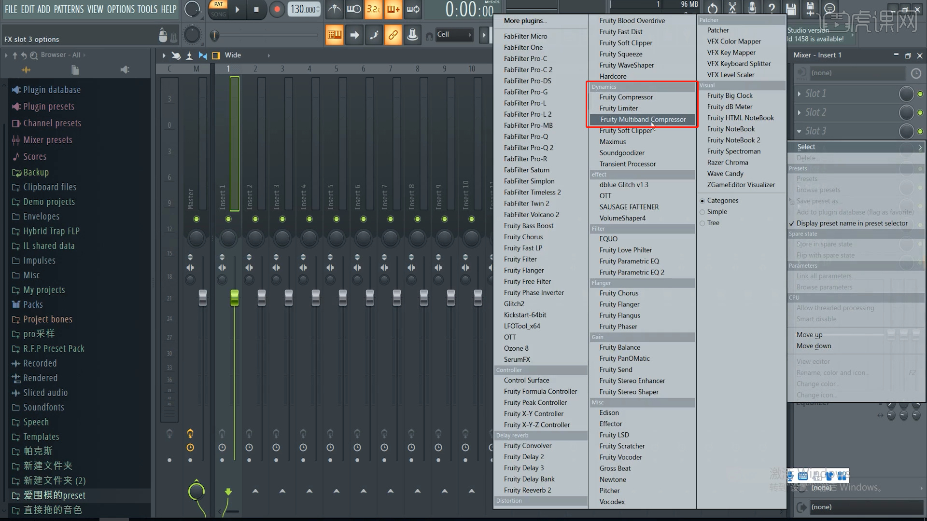Select the Tree radio button
Image resolution: width=927 pixels, height=521 pixels.
coord(702,223)
